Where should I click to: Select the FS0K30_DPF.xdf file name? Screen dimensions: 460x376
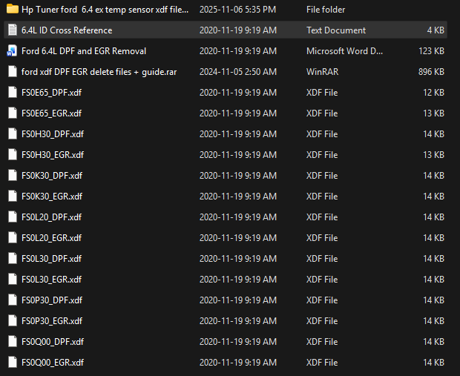pyautogui.click(x=52, y=176)
